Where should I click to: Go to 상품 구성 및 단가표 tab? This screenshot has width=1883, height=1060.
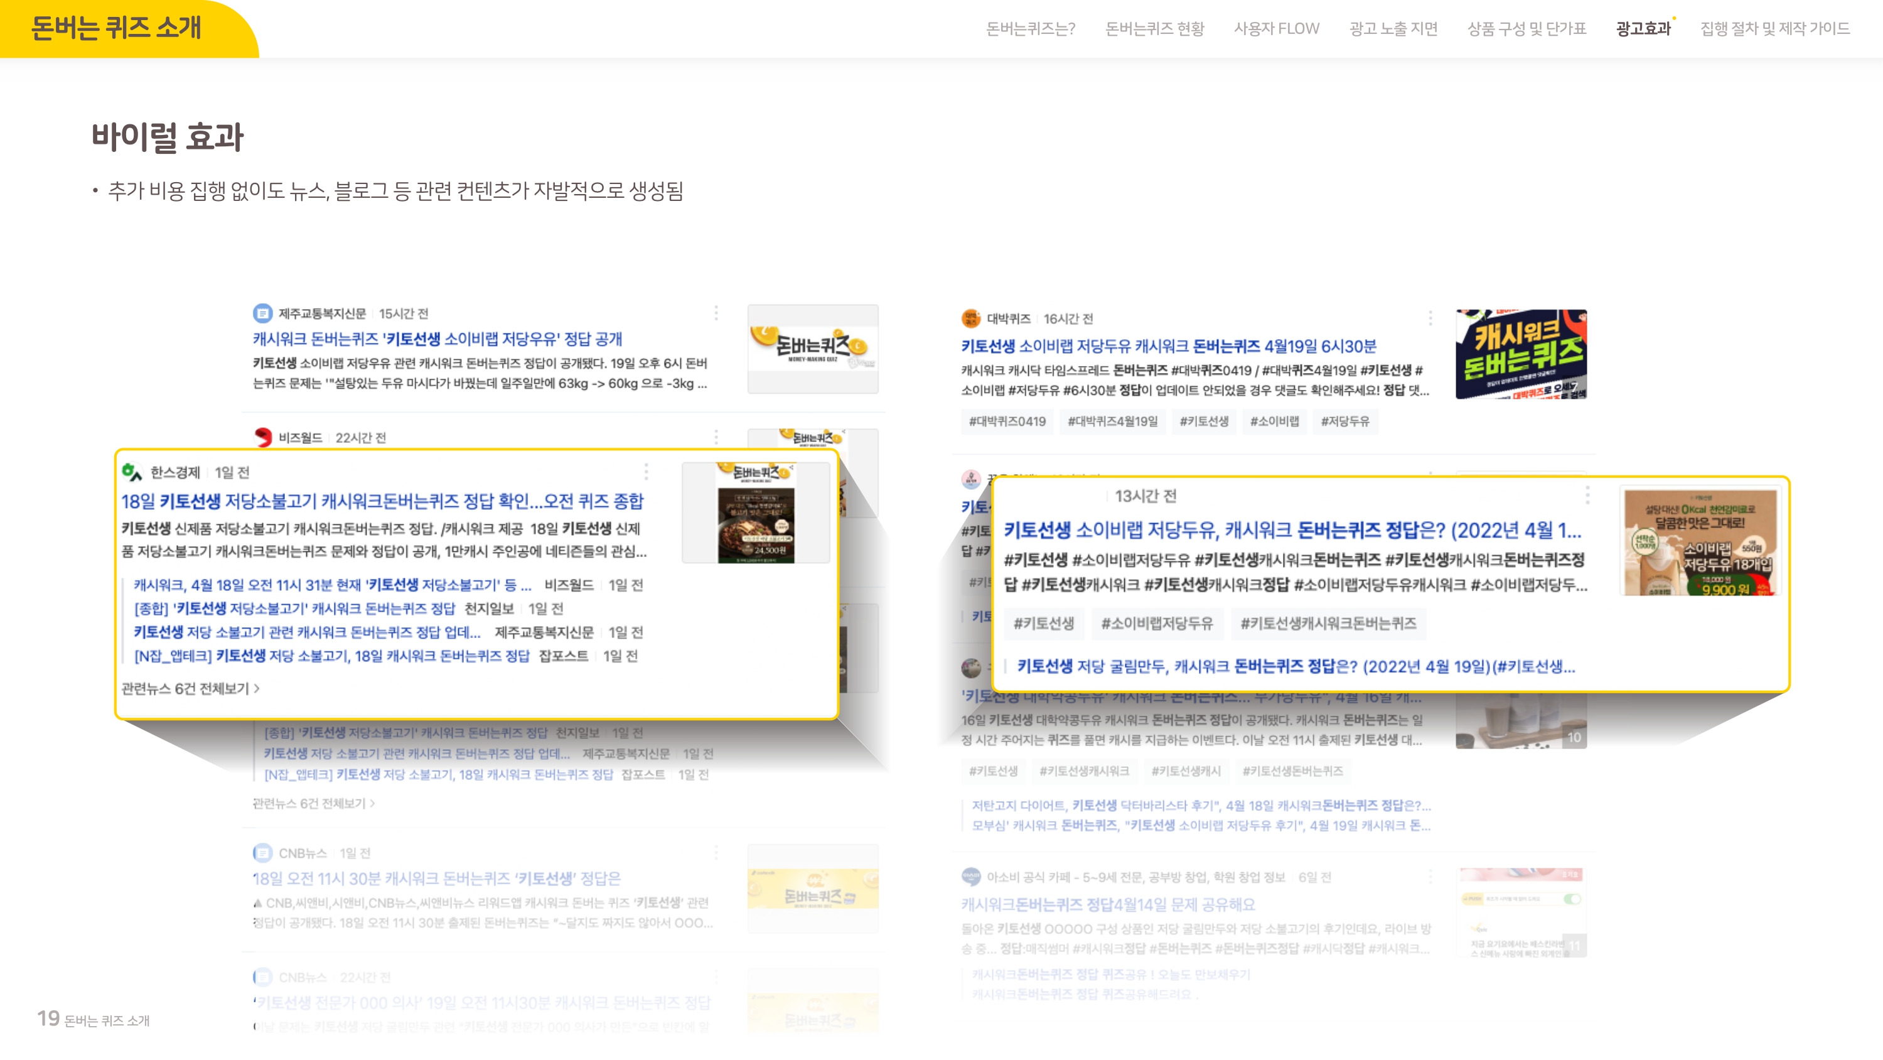point(1526,28)
